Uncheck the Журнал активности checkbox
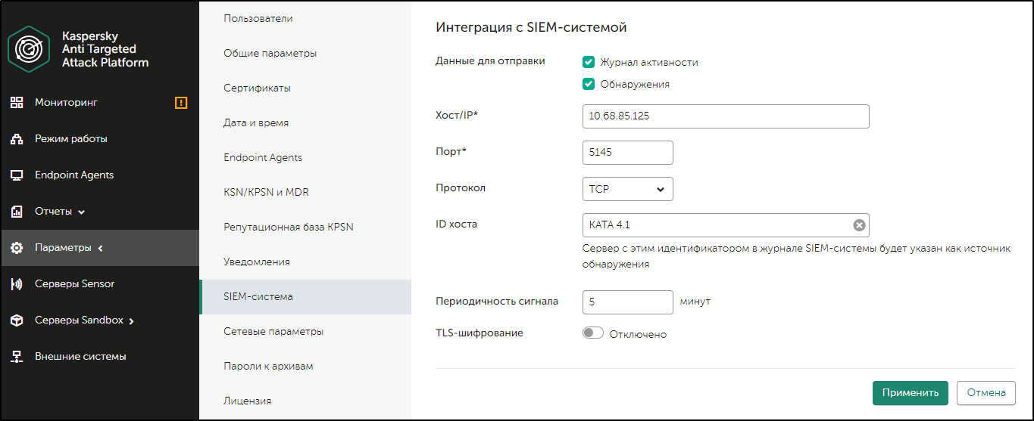 tap(589, 62)
